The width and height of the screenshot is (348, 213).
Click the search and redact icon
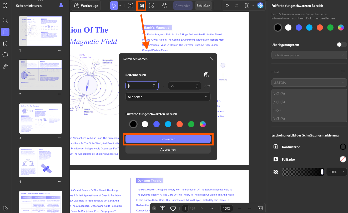point(152,6)
